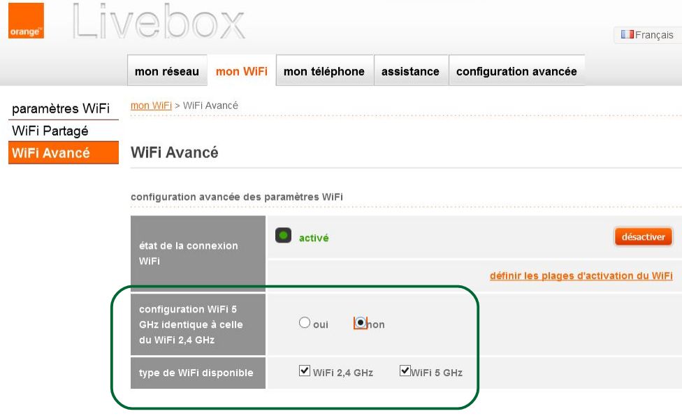Go to the 'assistance' tab
Image resolution: width=682 pixels, height=416 pixels.
click(x=411, y=71)
